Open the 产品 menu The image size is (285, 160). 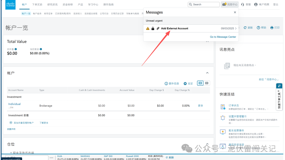point(80,4)
